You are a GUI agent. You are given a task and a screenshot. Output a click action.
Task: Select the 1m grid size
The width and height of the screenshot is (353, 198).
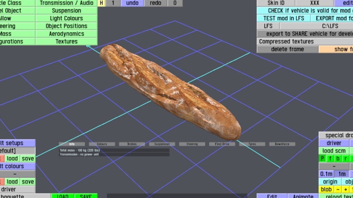pos(342,174)
